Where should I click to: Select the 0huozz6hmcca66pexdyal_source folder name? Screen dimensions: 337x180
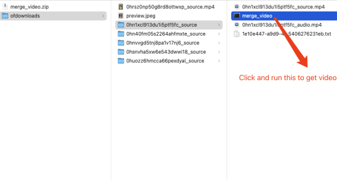coord(165,61)
